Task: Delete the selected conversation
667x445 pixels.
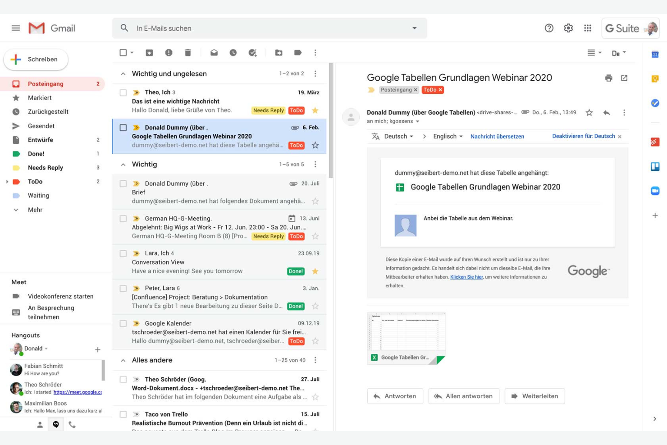Action: (188, 52)
